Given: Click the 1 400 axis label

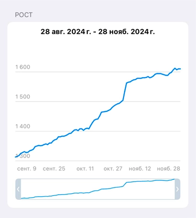Looking at the screenshot, I should pos(23,126).
